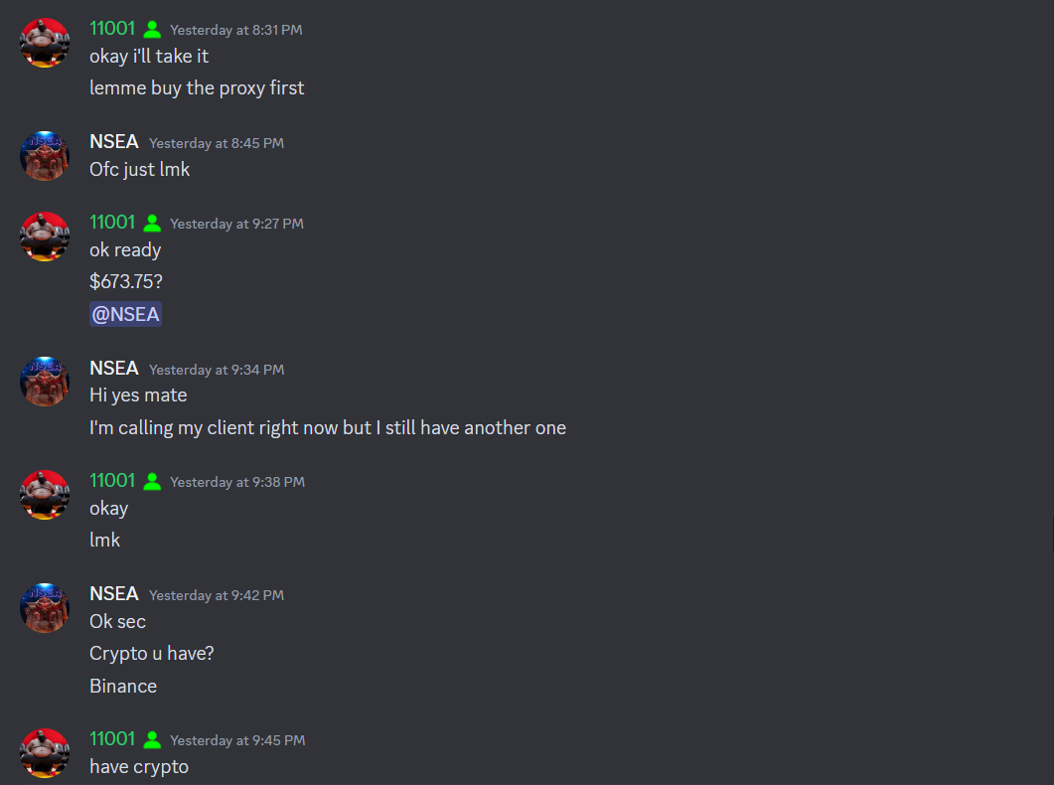Viewport: 1054px width, 785px height.
Task: Click 11001's avatar beside 'have crypto'
Action: click(x=45, y=753)
